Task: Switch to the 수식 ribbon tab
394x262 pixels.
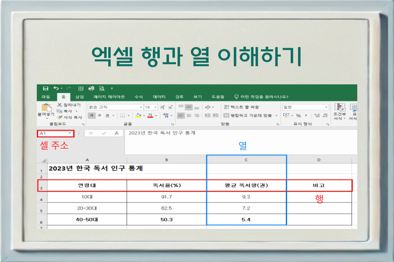Action: click(x=138, y=97)
